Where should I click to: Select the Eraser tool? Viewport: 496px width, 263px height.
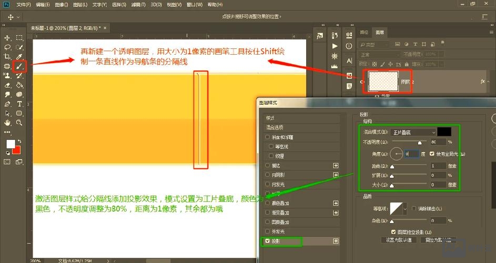(x=7, y=85)
